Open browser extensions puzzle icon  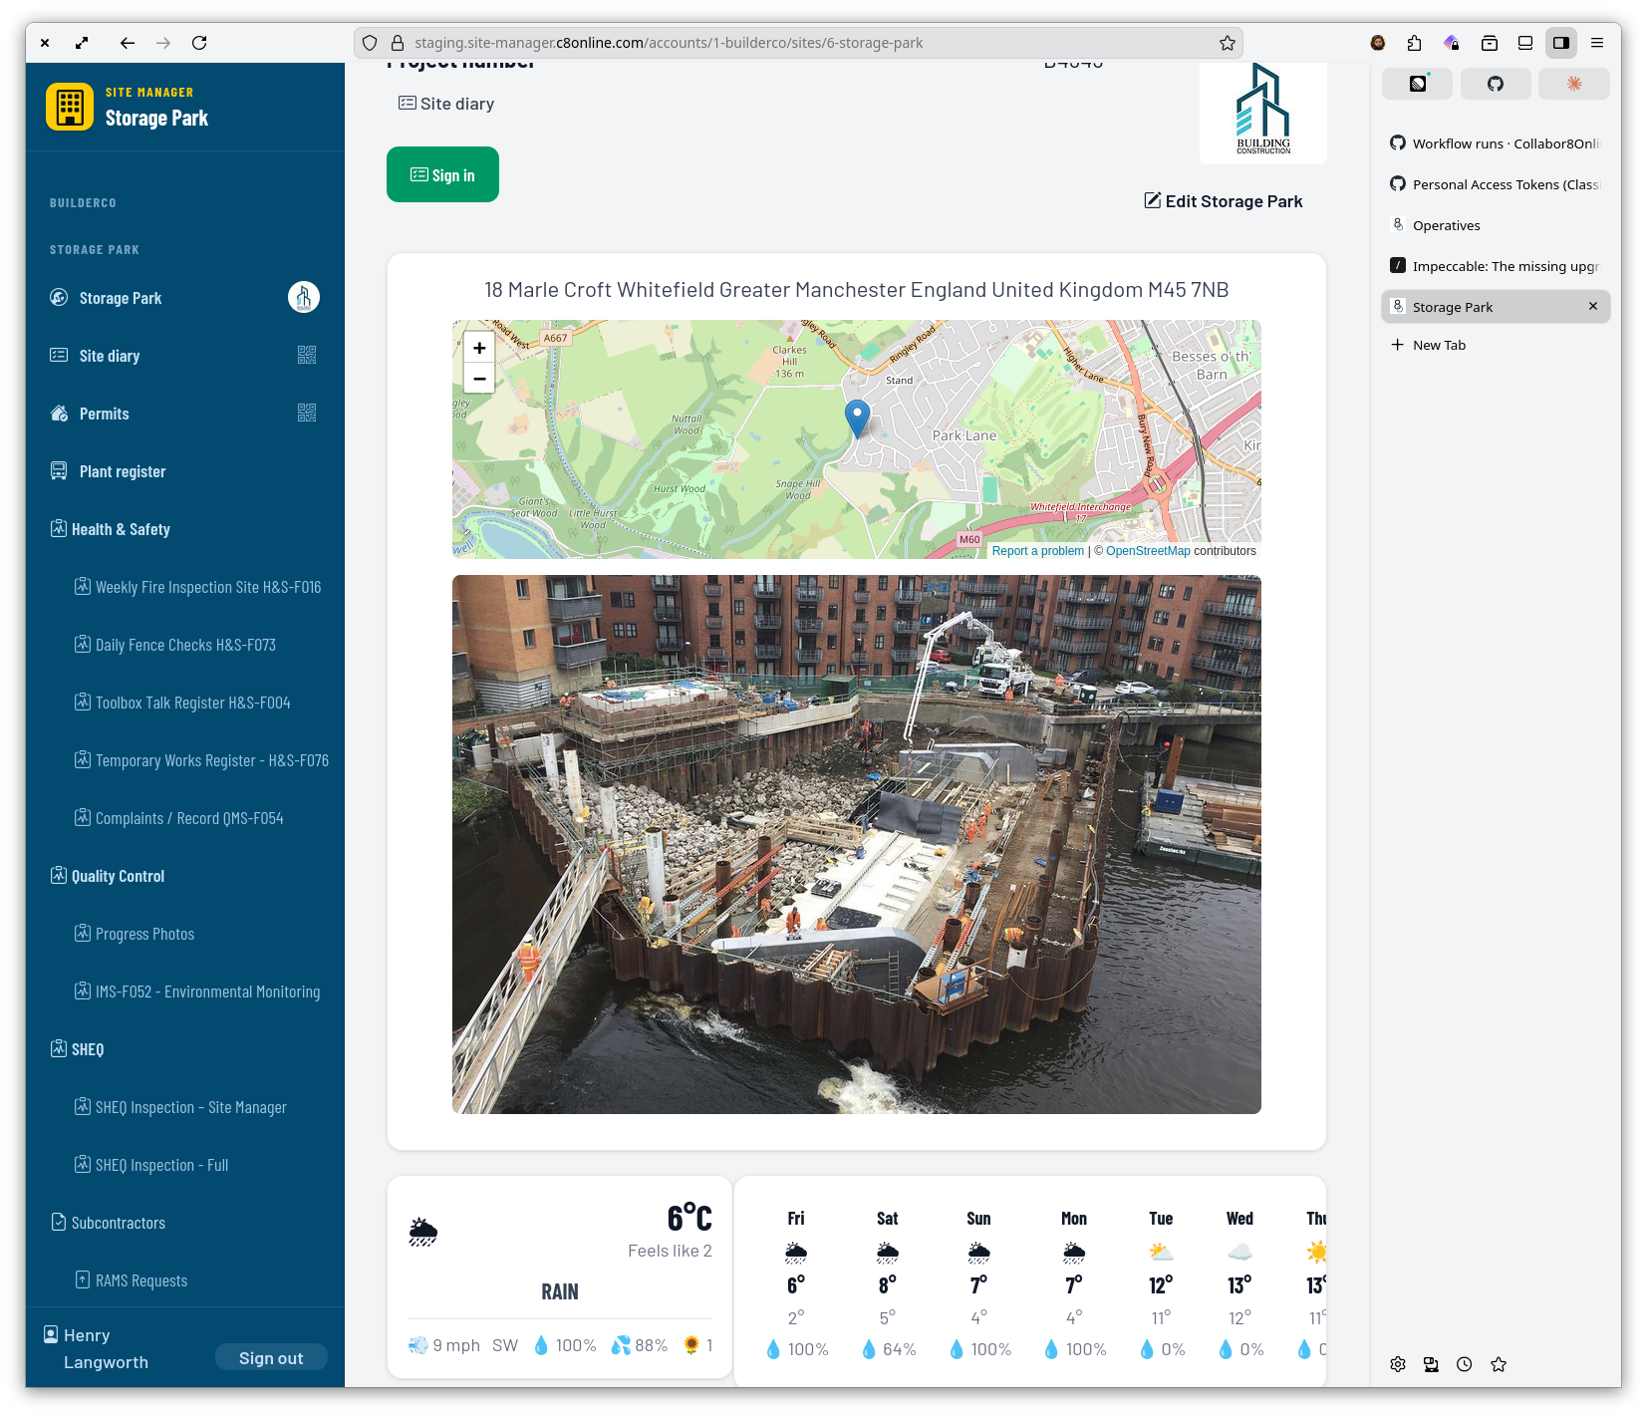[1414, 43]
